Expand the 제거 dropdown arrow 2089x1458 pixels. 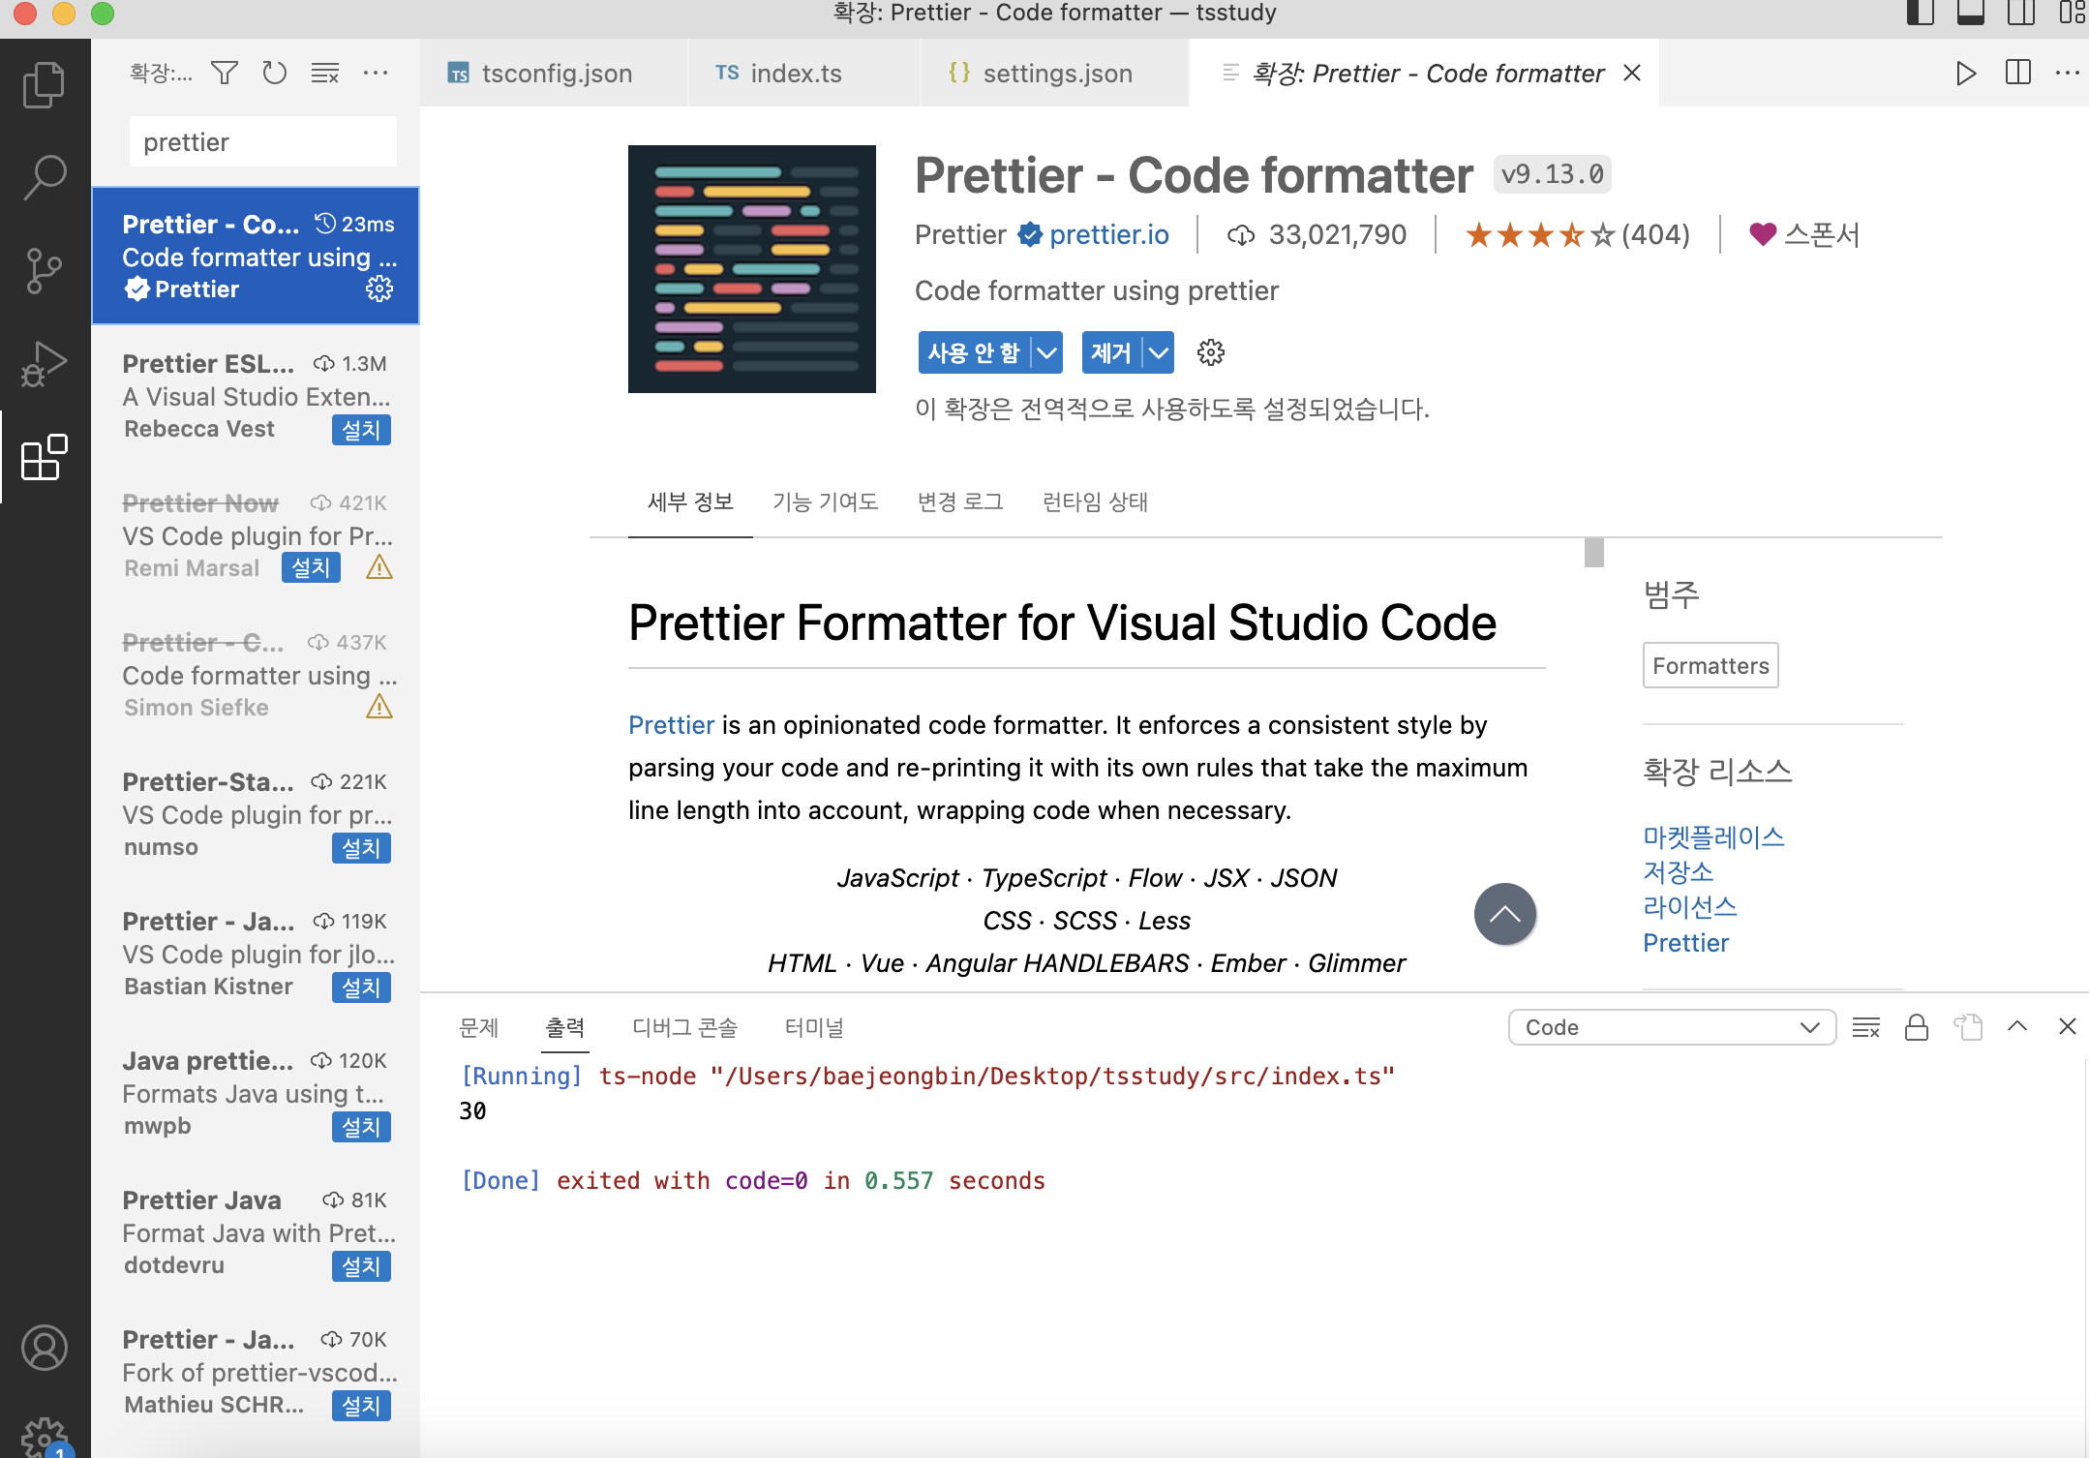pos(1158,352)
